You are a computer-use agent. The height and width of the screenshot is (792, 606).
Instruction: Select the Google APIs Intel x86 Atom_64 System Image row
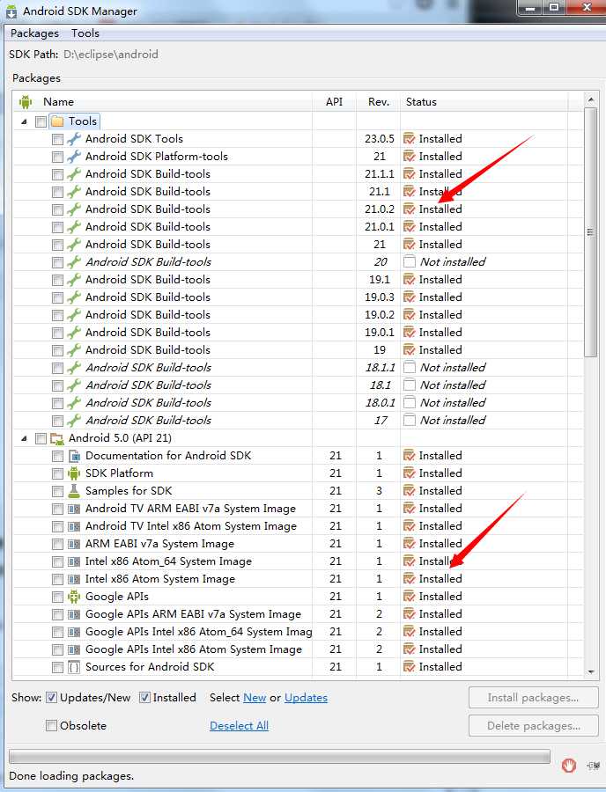(x=199, y=632)
